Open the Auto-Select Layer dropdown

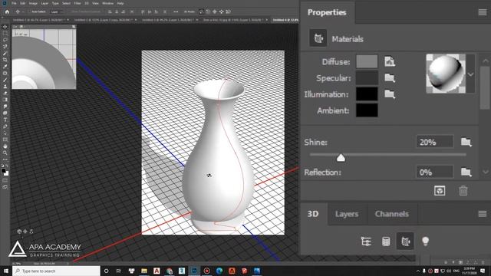[57, 11]
